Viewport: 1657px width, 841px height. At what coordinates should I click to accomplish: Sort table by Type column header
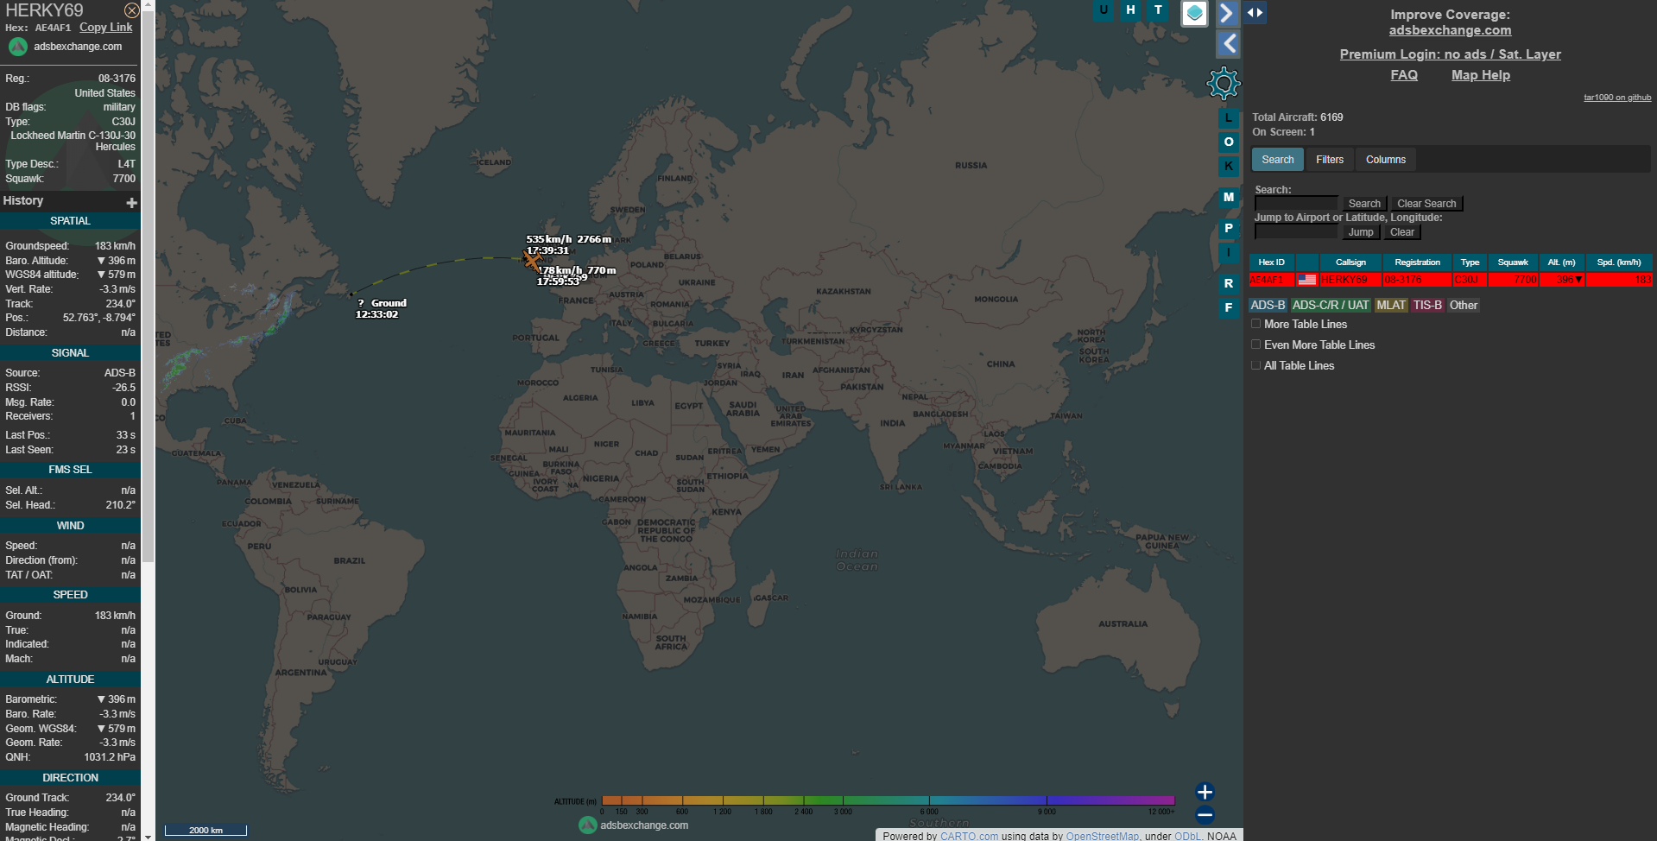pyautogui.click(x=1470, y=262)
